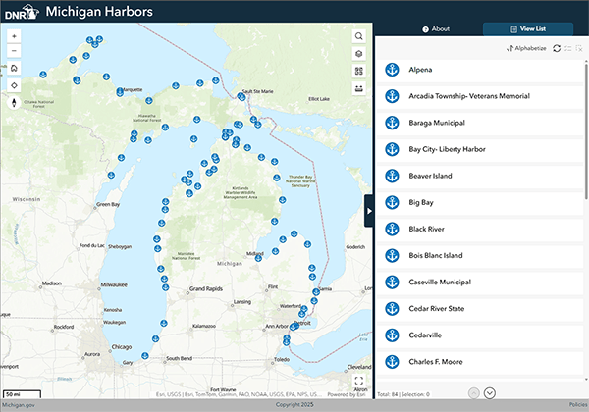Select Caseville Municipal harbor
The image size is (589, 412).
pyautogui.click(x=480, y=283)
